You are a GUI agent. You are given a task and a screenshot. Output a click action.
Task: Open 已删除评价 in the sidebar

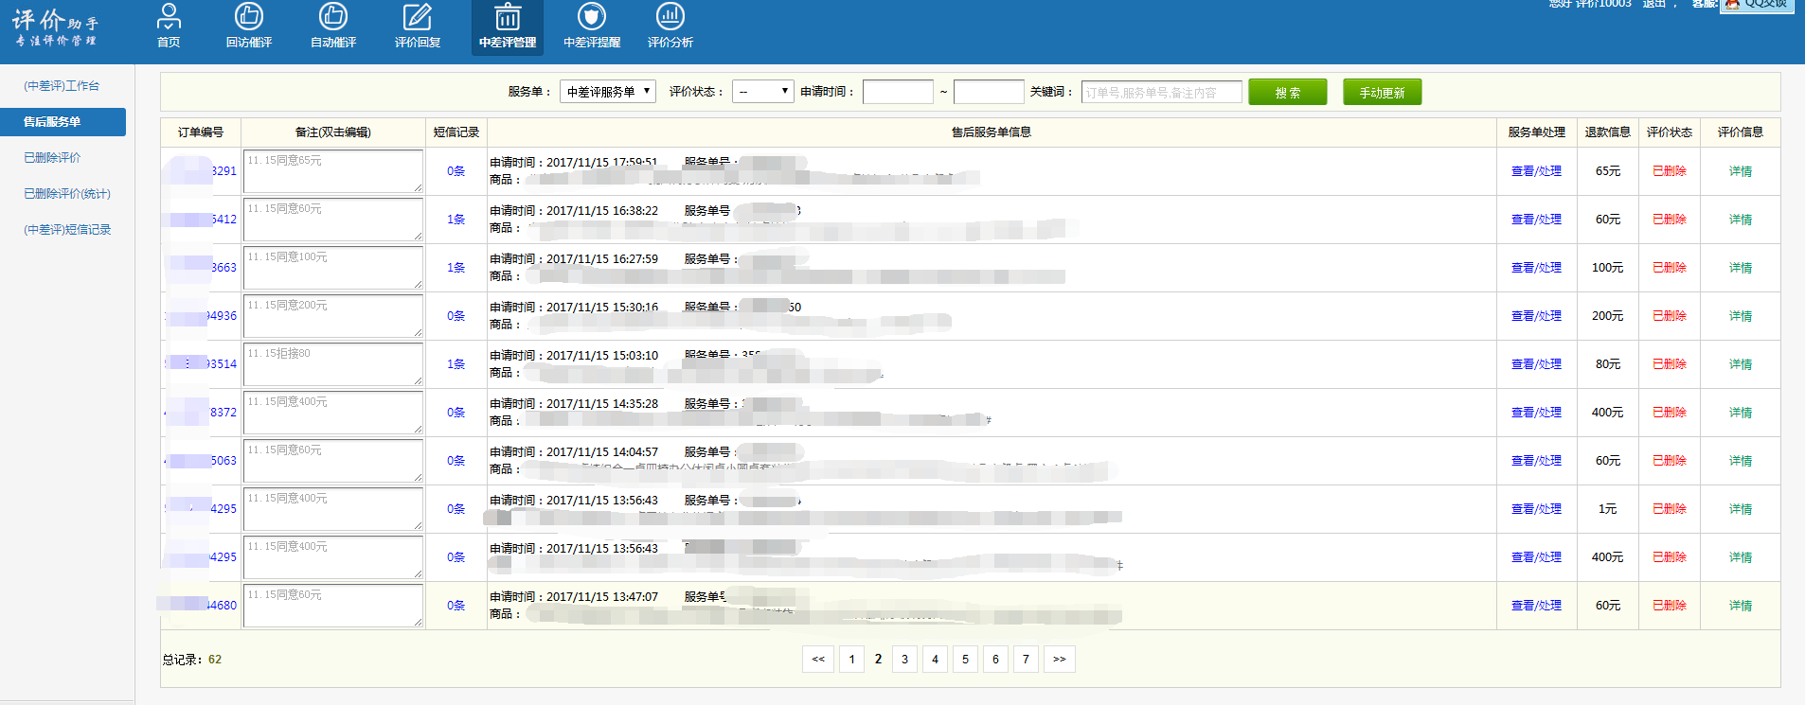(x=52, y=157)
